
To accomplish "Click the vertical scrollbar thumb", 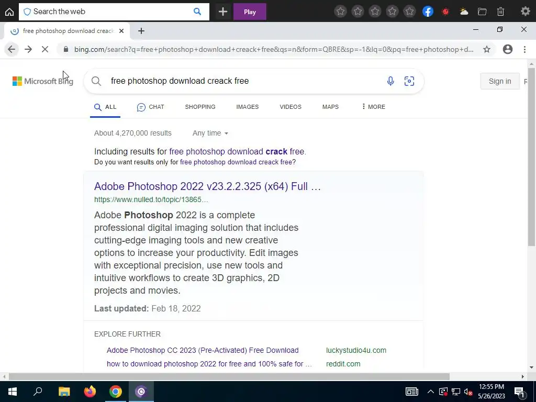I will (x=531, y=157).
